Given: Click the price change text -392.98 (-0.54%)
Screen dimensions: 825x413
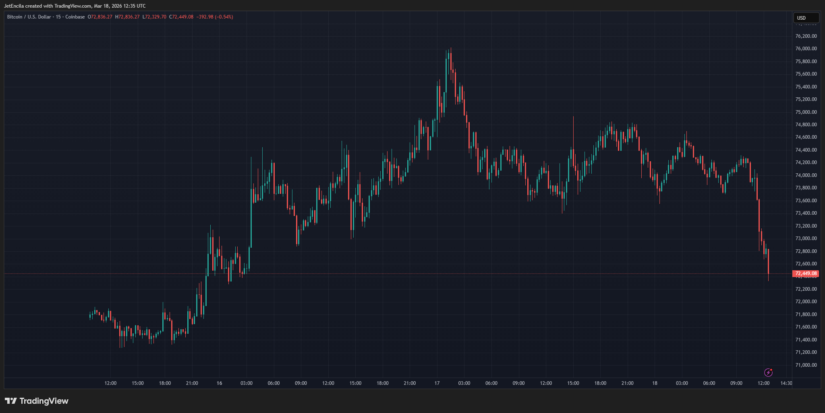Looking at the screenshot, I should (x=214, y=17).
